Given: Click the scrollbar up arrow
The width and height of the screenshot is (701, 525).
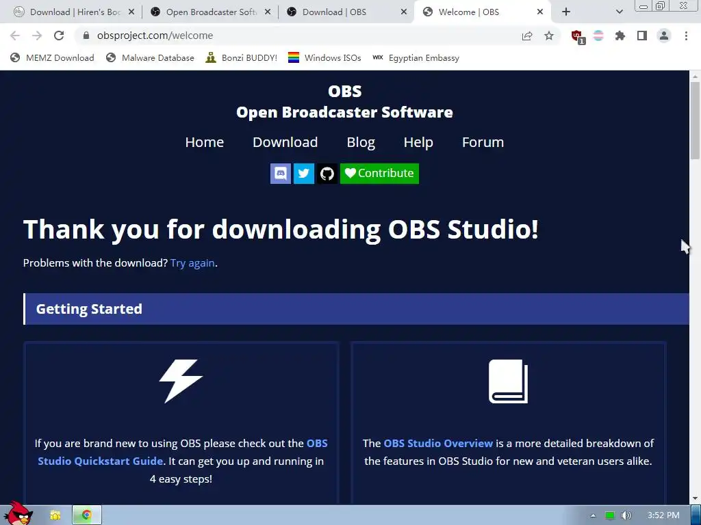Looking at the screenshot, I should (x=695, y=77).
